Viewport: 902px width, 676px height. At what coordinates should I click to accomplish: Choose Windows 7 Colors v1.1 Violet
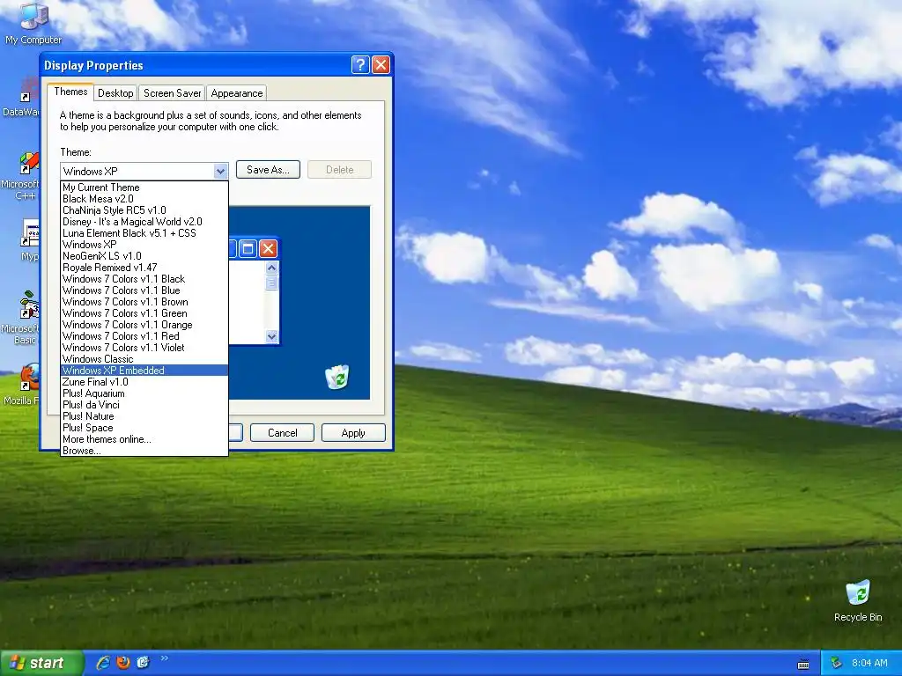[x=144, y=348]
